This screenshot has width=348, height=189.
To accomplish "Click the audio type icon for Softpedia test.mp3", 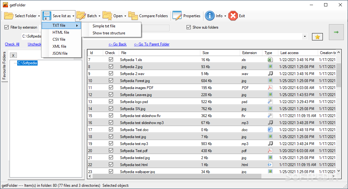I will (270, 143).
